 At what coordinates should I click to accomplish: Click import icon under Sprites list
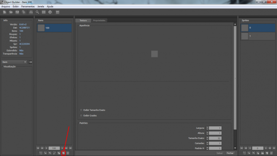pos(249,153)
